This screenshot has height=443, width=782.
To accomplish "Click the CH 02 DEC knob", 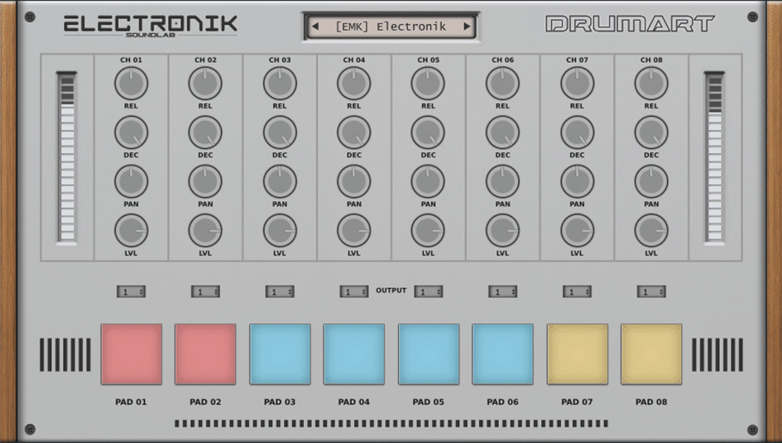I will pyautogui.click(x=205, y=132).
